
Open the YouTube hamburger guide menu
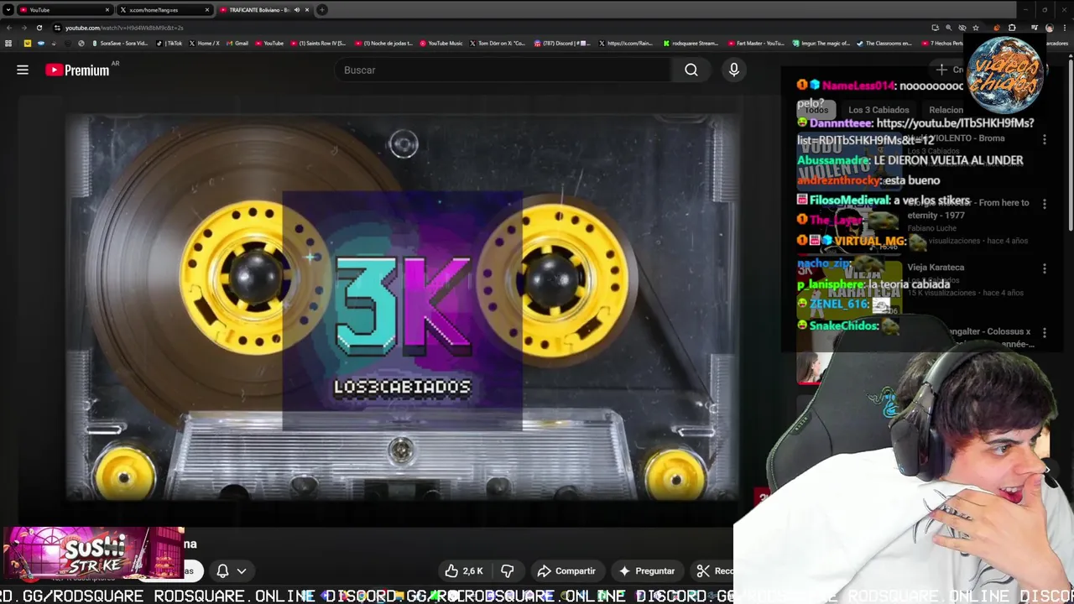[x=23, y=70]
